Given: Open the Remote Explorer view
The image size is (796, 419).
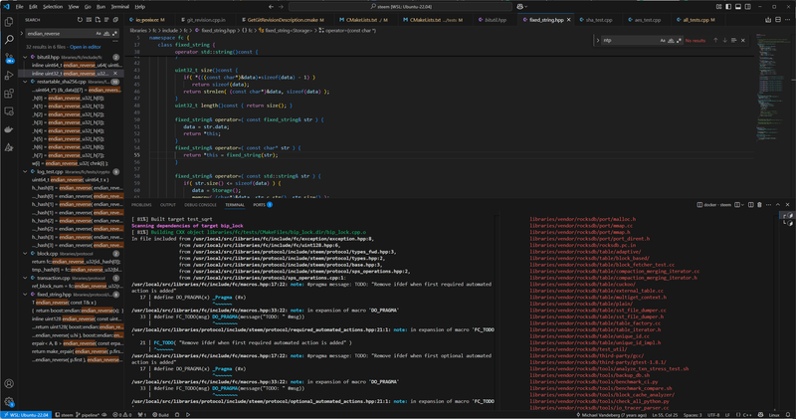Looking at the screenshot, I should pyautogui.click(x=9, y=111).
